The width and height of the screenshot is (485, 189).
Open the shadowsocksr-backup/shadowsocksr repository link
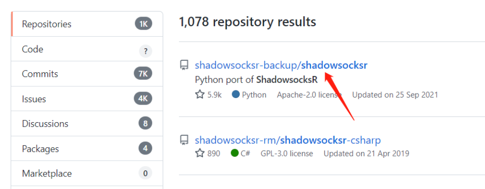281,65
